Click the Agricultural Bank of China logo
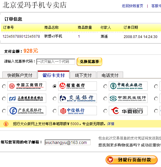 128,86
